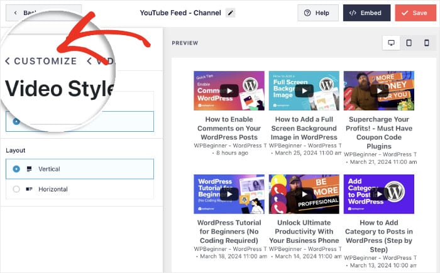Switch to tablet preview icon
Screen dimensions: 440x273
click(409, 43)
